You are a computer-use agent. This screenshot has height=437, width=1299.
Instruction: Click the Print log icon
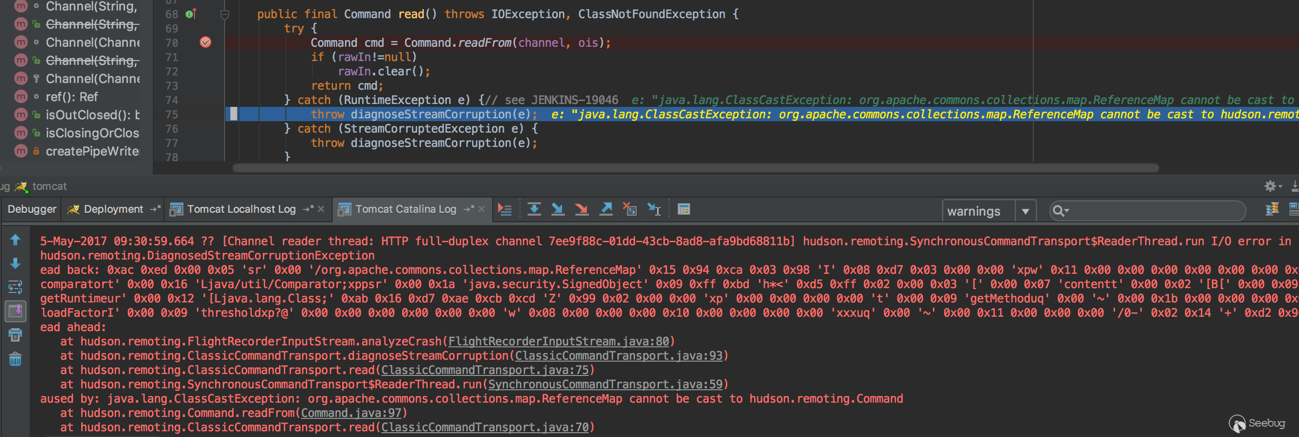click(15, 335)
